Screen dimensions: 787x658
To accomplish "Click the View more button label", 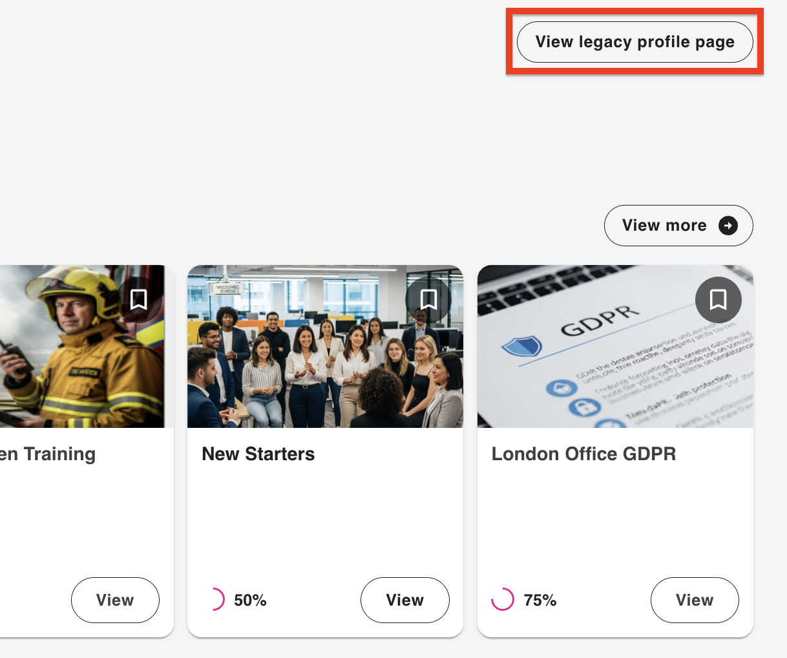I will (664, 226).
